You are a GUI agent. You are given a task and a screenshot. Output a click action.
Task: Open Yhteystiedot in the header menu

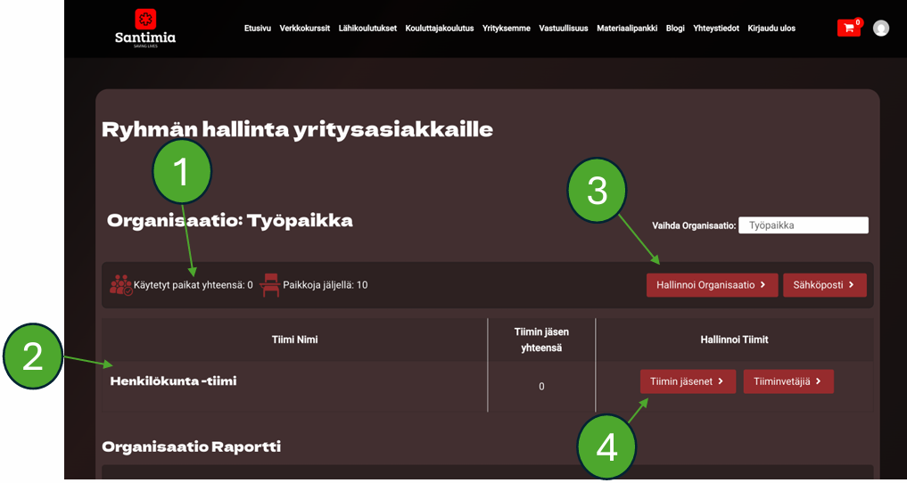716,29
